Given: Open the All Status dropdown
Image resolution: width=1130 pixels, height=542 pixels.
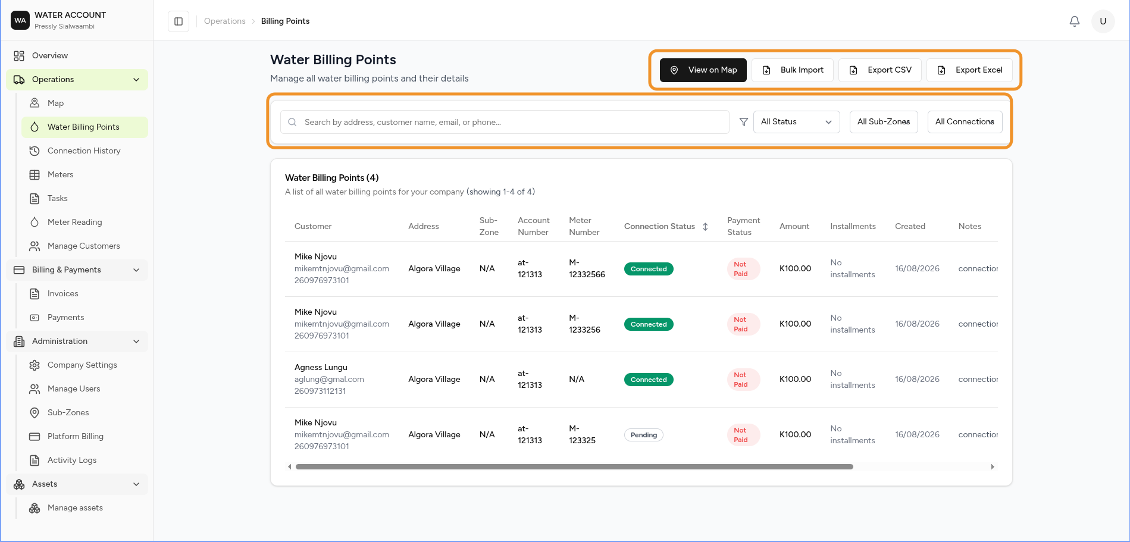Looking at the screenshot, I should [x=796, y=122].
